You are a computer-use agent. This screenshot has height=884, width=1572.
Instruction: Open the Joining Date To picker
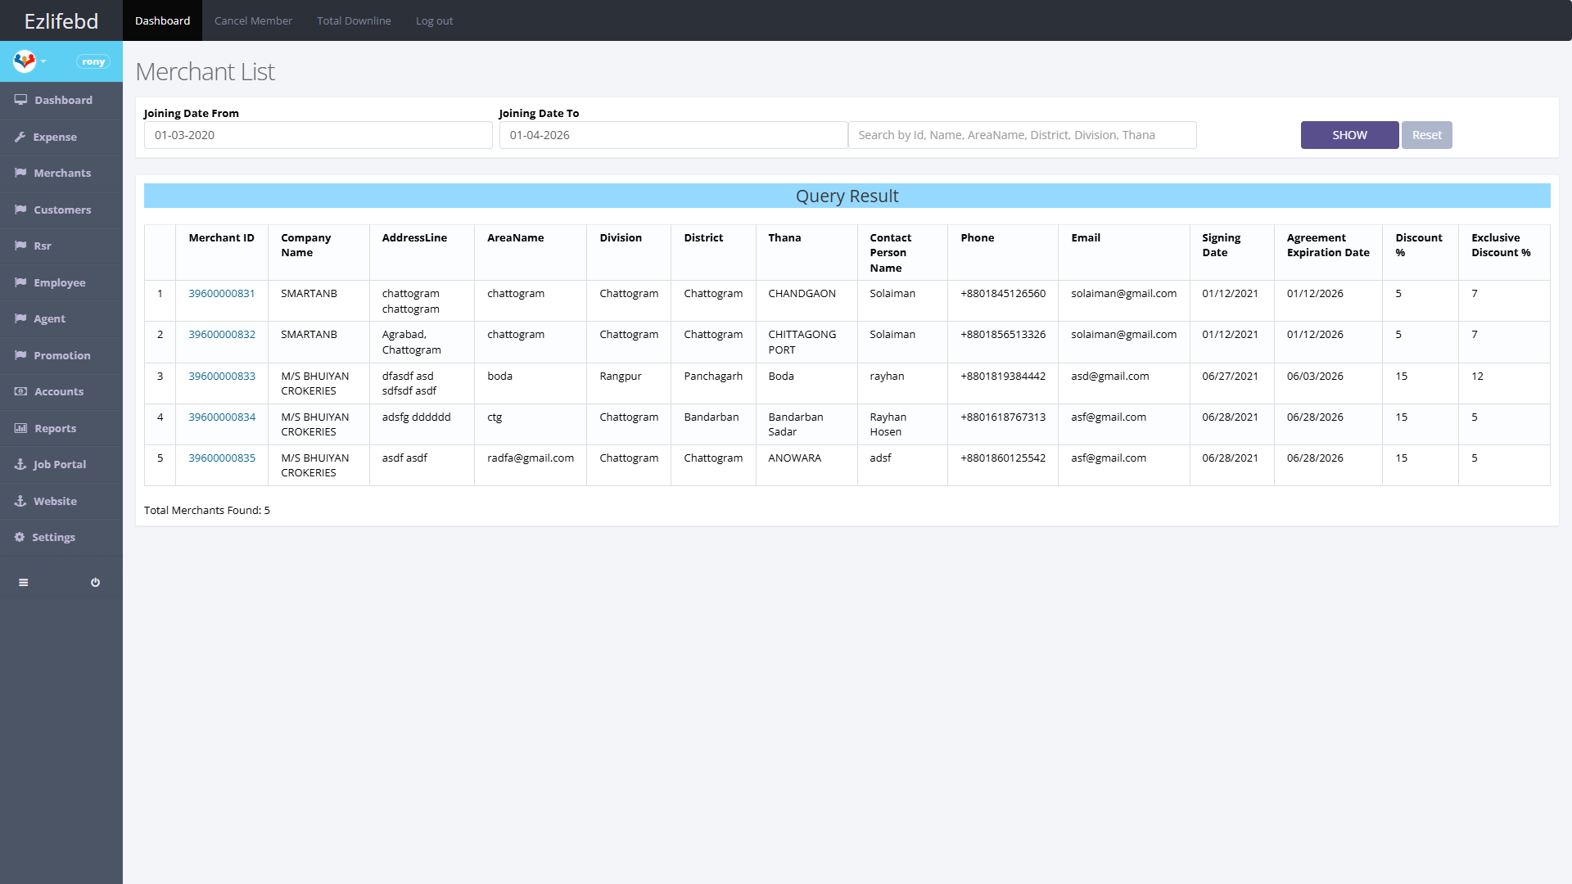point(672,135)
